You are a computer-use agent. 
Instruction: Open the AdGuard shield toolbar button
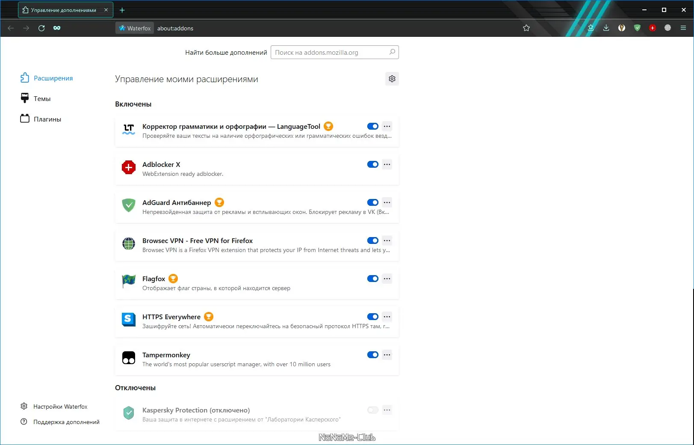[637, 28]
